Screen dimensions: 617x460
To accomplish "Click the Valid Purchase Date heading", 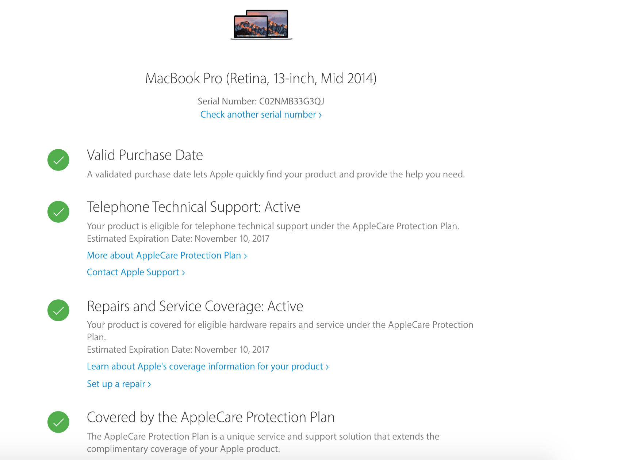I will coord(145,155).
